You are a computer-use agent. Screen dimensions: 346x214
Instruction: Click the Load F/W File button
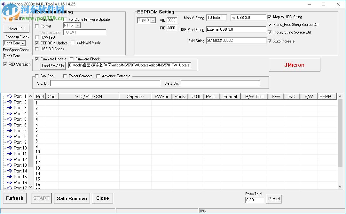[53, 66]
